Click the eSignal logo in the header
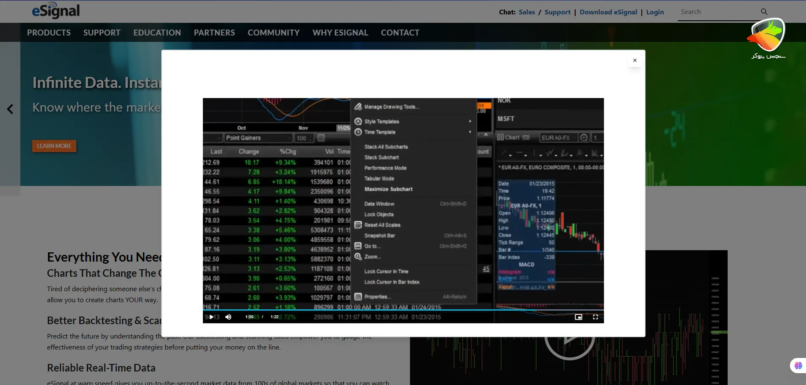The width and height of the screenshot is (806, 385). (x=56, y=11)
